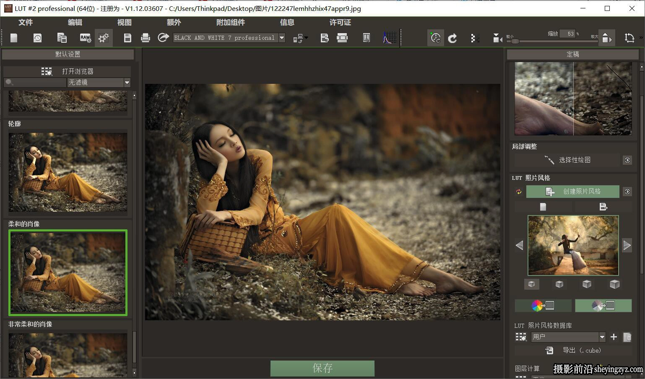Click the 打开浏览器 button
645x379 pixels.
coord(67,71)
